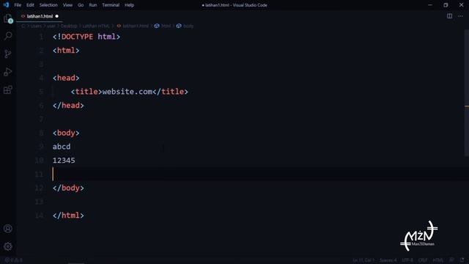This screenshot has width=469, height=264.
Task: Click the website.com title text
Action: click(x=128, y=92)
